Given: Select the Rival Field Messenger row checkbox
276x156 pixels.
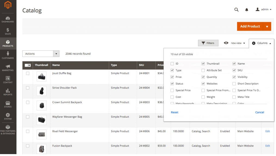Looking at the screenshot, I should 28,131.
